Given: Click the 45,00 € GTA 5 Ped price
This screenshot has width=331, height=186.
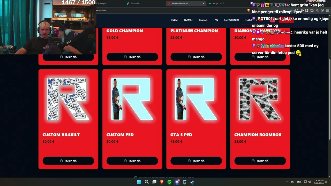Looking at the screenshot, I should pos(176,142).
